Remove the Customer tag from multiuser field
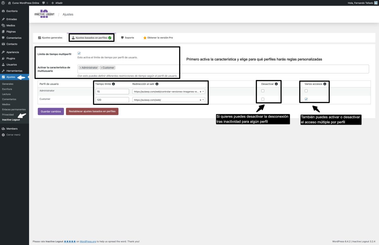This screenshot has width=379, height=245. tap(101, 68)
